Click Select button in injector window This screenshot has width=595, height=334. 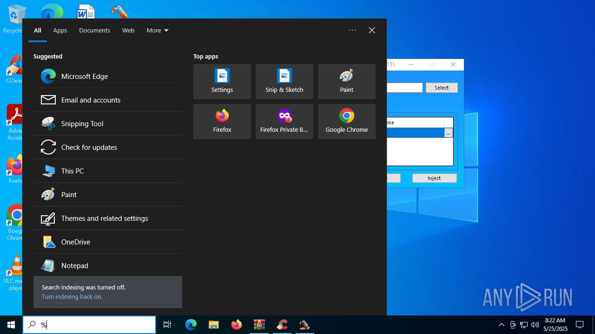click(442, 88)
